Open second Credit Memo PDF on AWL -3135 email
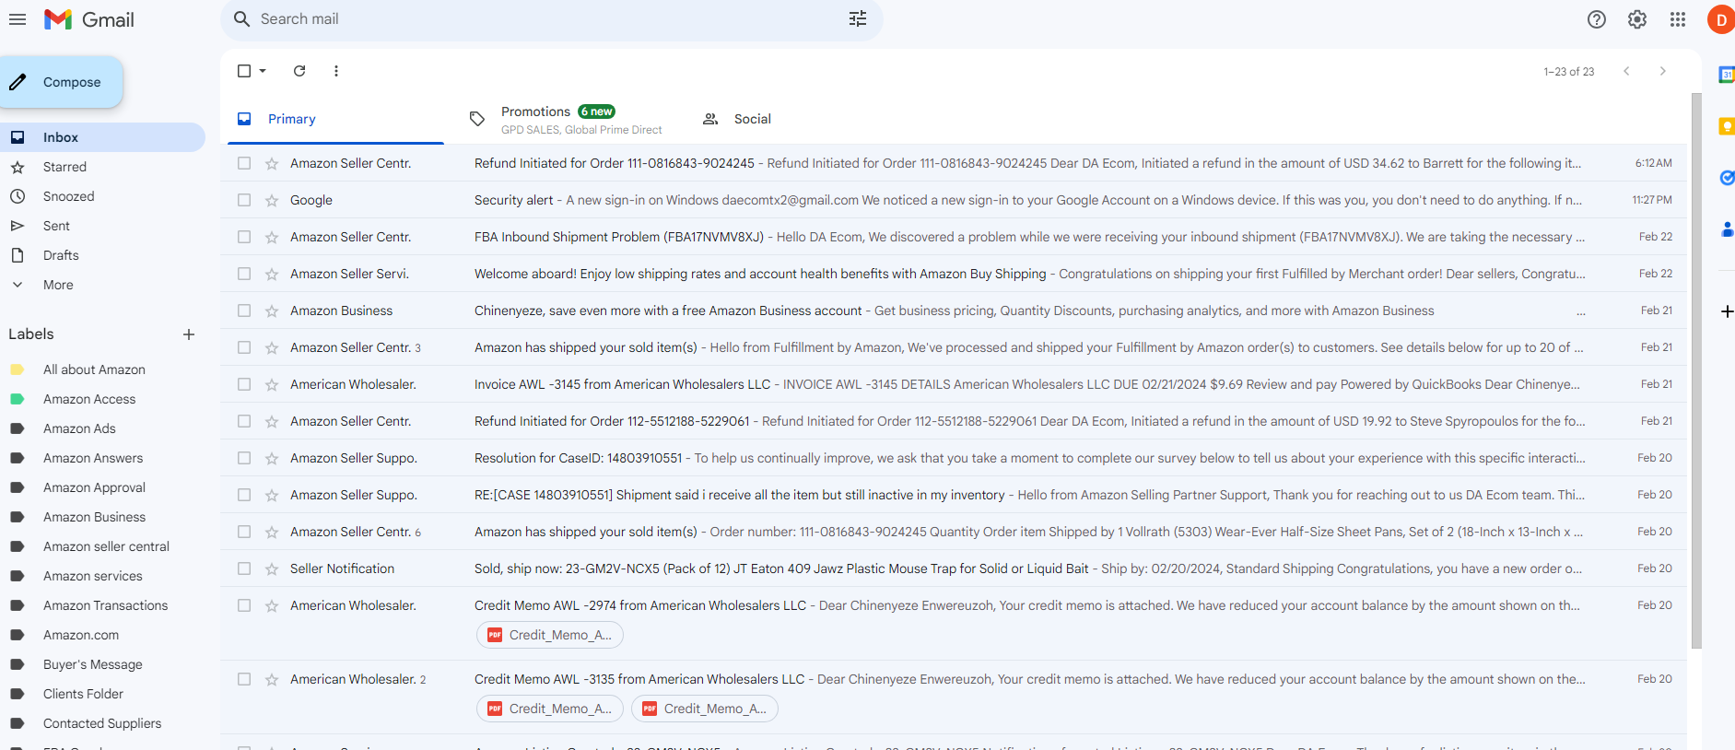The image size is (1735, 750). point(705,709)
